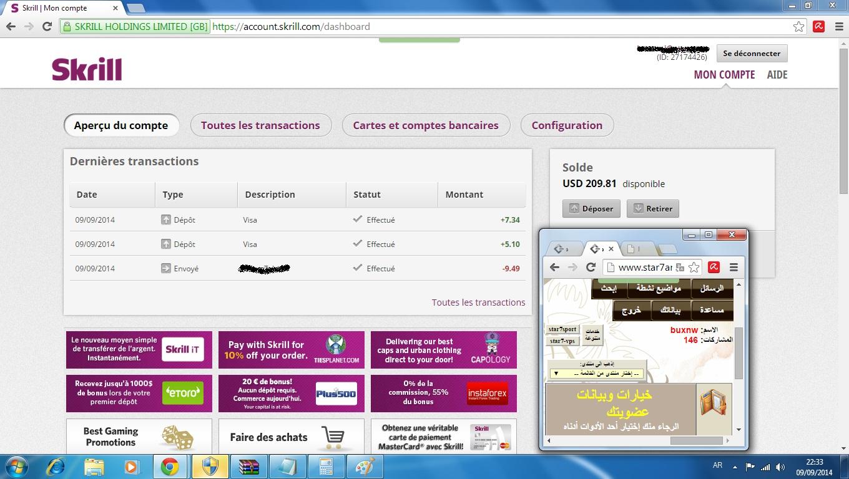Viewport: 849px width, 479px height.
Task: Open AIDE help menu
Action: coord(777,75)
